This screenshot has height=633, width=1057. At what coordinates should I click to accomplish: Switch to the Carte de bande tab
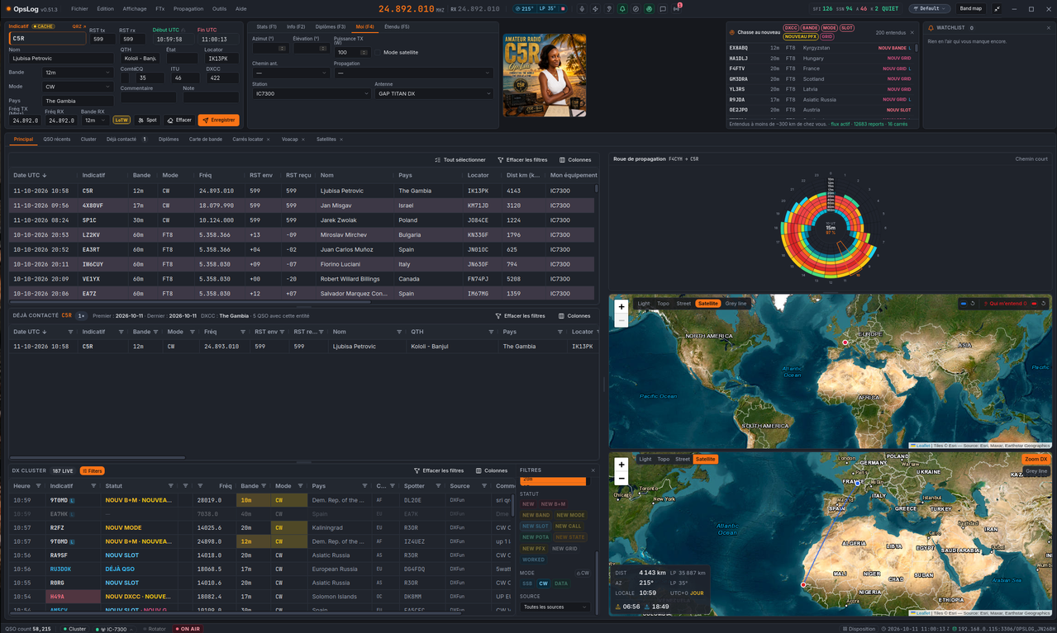(206, 139)
